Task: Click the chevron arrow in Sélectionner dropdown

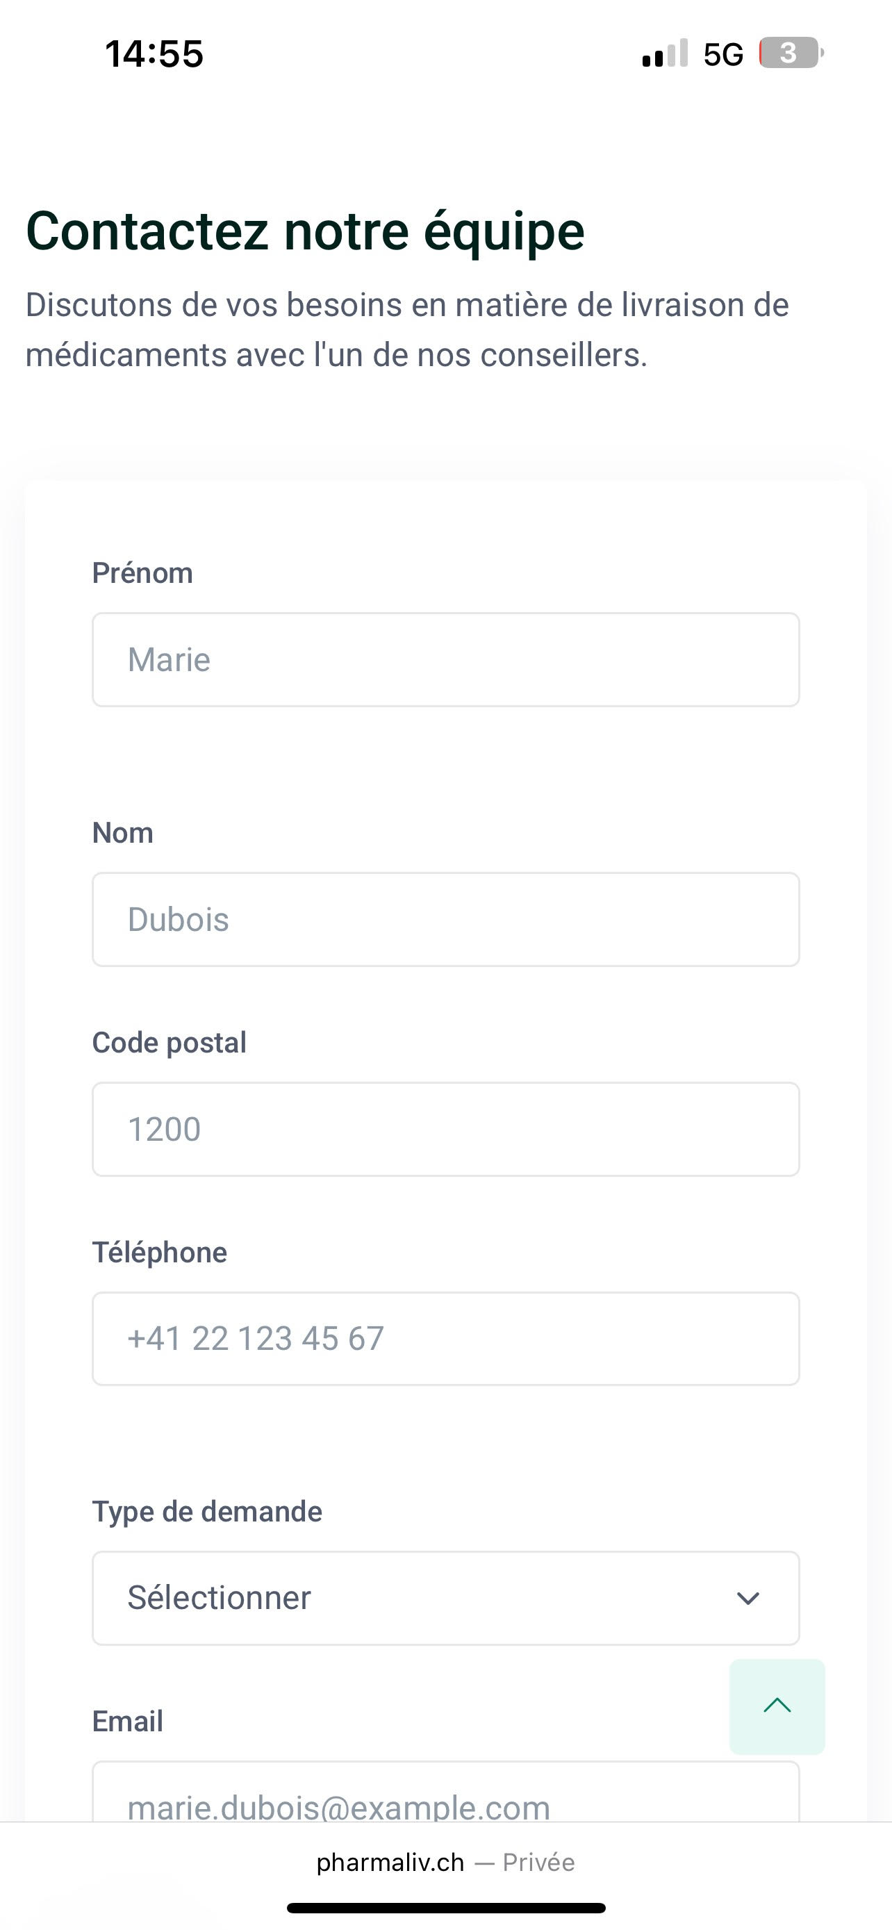Action: tap(748, 1598)
